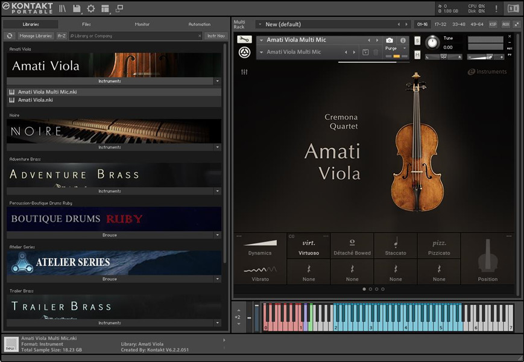Click the Manage Libraries button
This screenshot has height=362, width=524.
36,36
